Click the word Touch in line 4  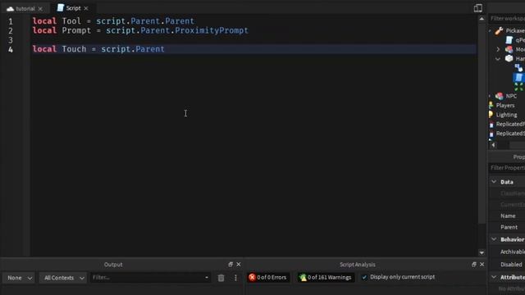click(x=74, y=49)
